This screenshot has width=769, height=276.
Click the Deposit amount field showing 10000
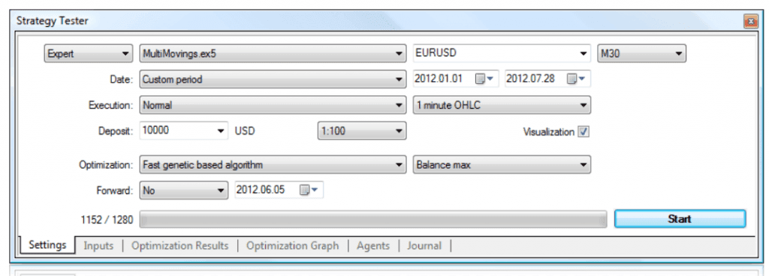[184, 130]
